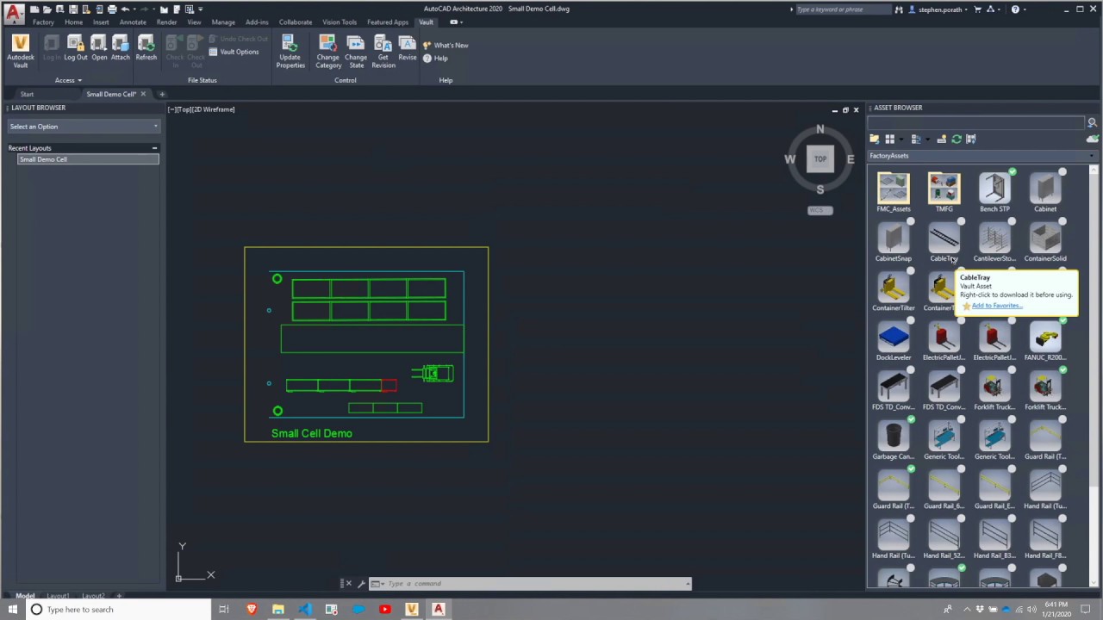The height and width of the screenshot is (620, 1103).
Task: Open the WCS dropdown below ViewCube
Action: [820, 210]
